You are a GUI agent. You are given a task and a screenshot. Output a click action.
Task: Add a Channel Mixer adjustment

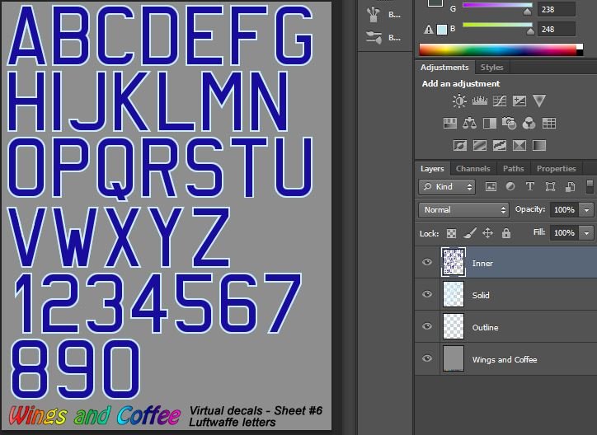529,124
